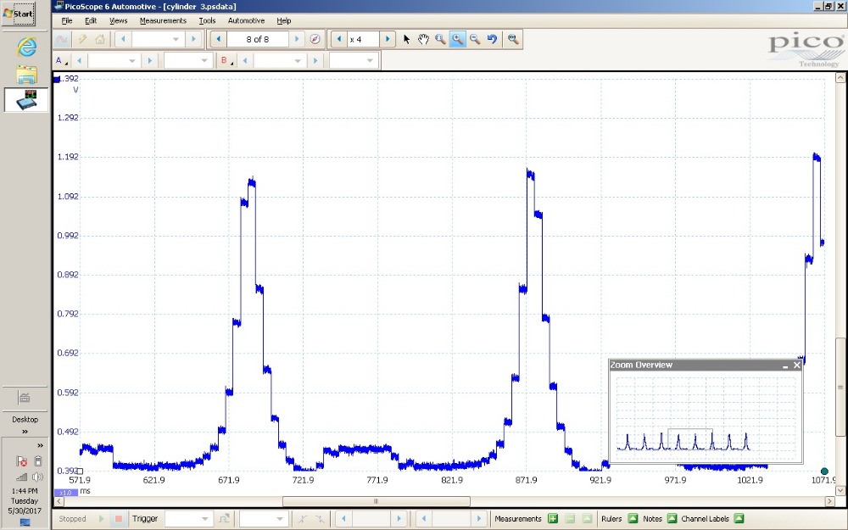848x530 pixels.
Task: Activate the hand pan tool
Action: [423, 40]
